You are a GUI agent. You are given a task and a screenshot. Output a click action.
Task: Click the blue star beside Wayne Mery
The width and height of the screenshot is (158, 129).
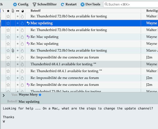[40, 95]
